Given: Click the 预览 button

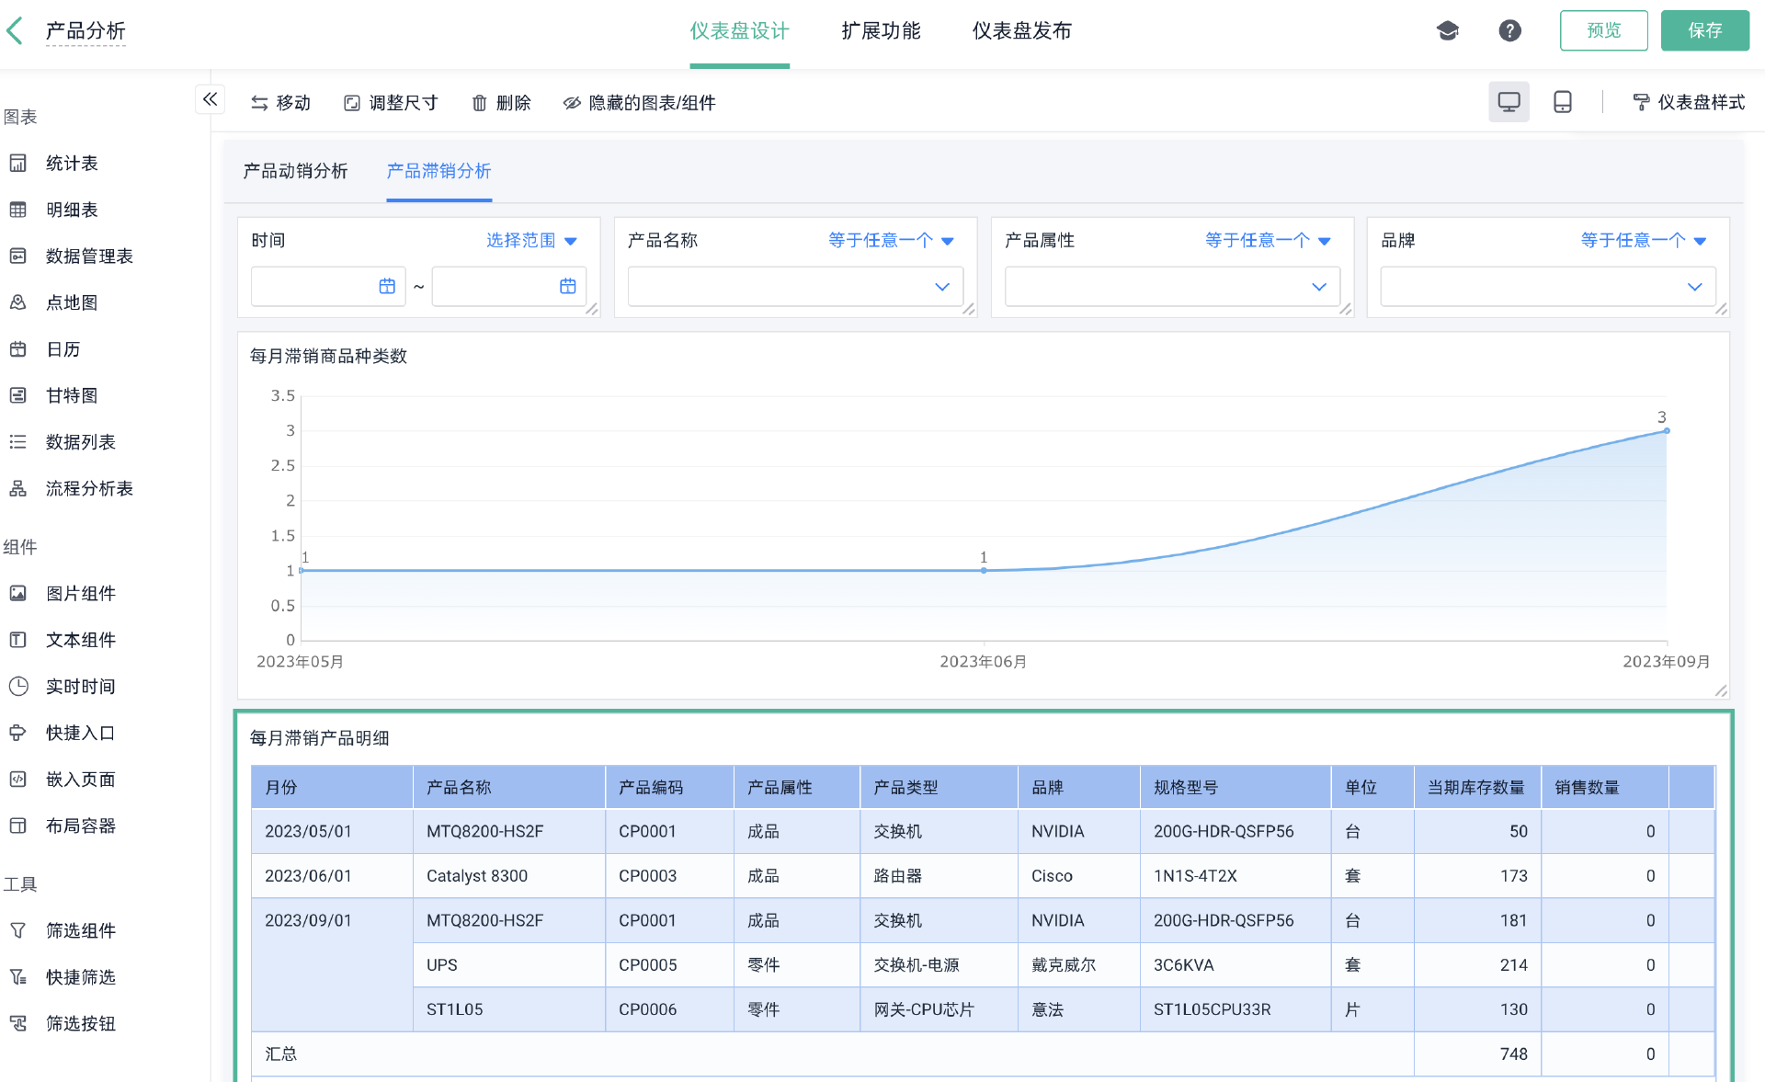Looking at the screenshot, I should [x=1603, y=31].
